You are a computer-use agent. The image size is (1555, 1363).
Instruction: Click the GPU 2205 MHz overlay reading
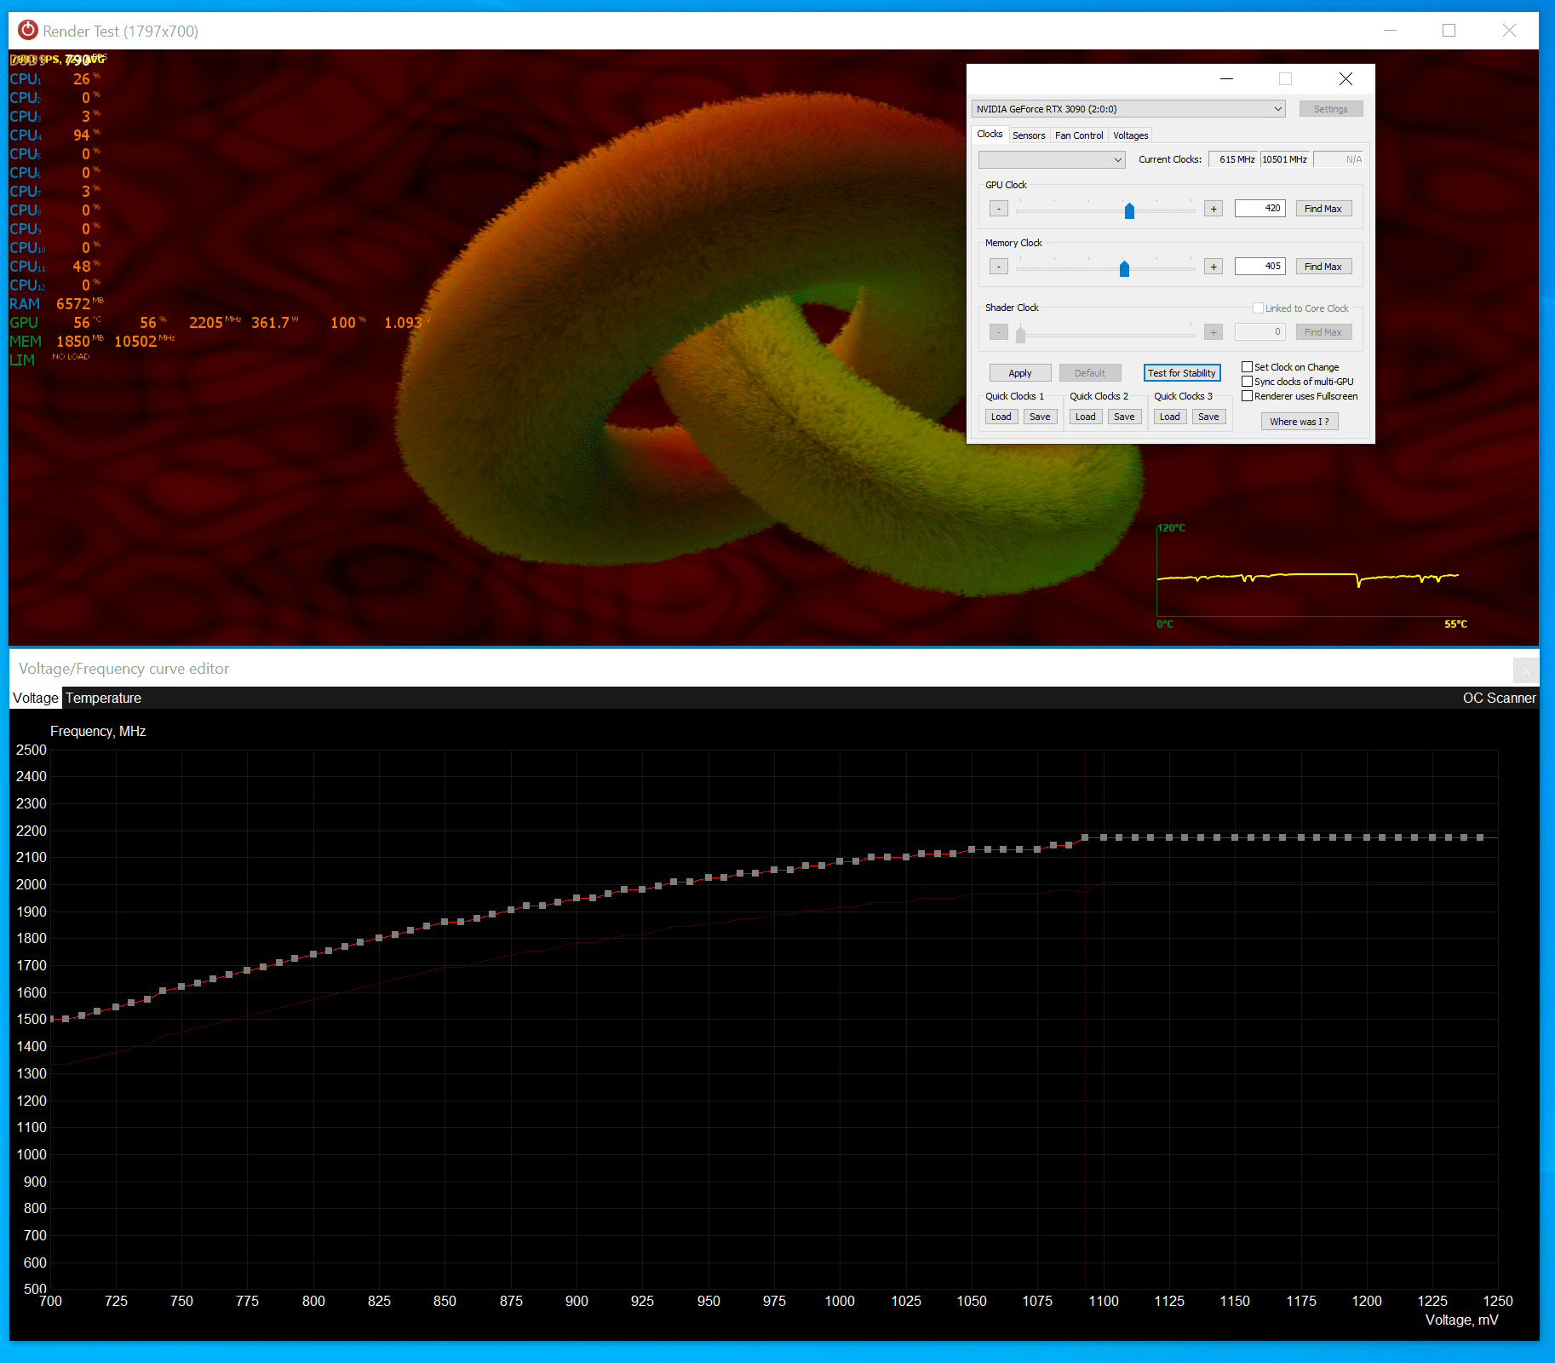pyautogui.click(x=215, y=322)
